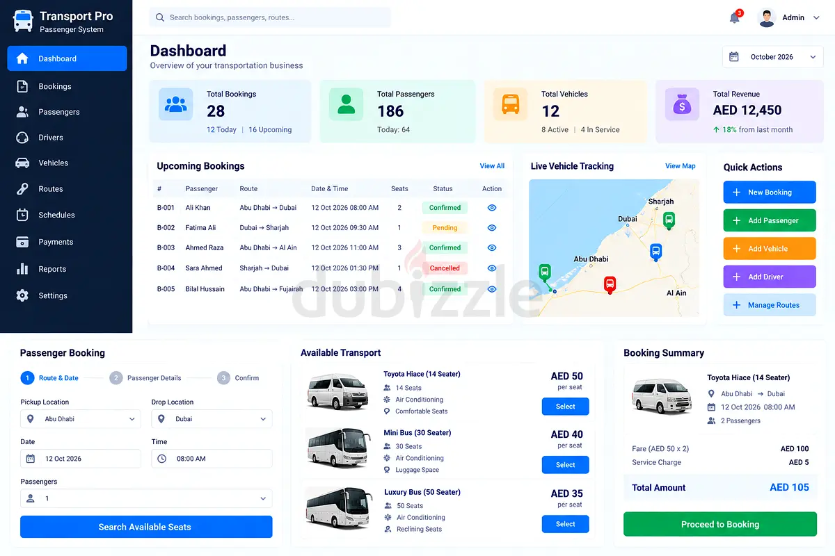
Task: Click the green bus marker near Abu Dhabi
Action: tap(545, 272)
